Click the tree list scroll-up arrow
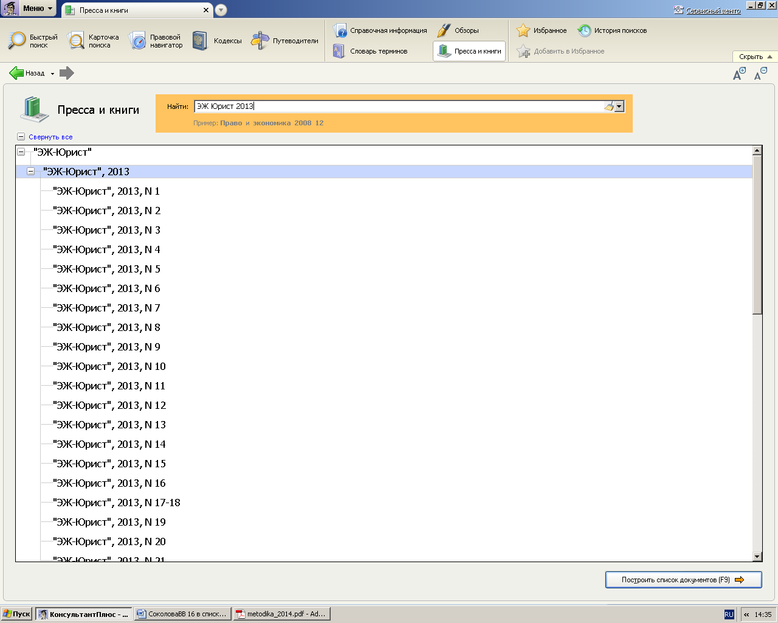778x623 pixels. [x=757, y=150]
